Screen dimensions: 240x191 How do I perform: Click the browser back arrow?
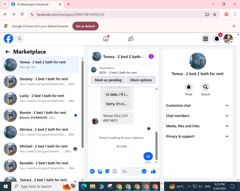coord(5,14)
